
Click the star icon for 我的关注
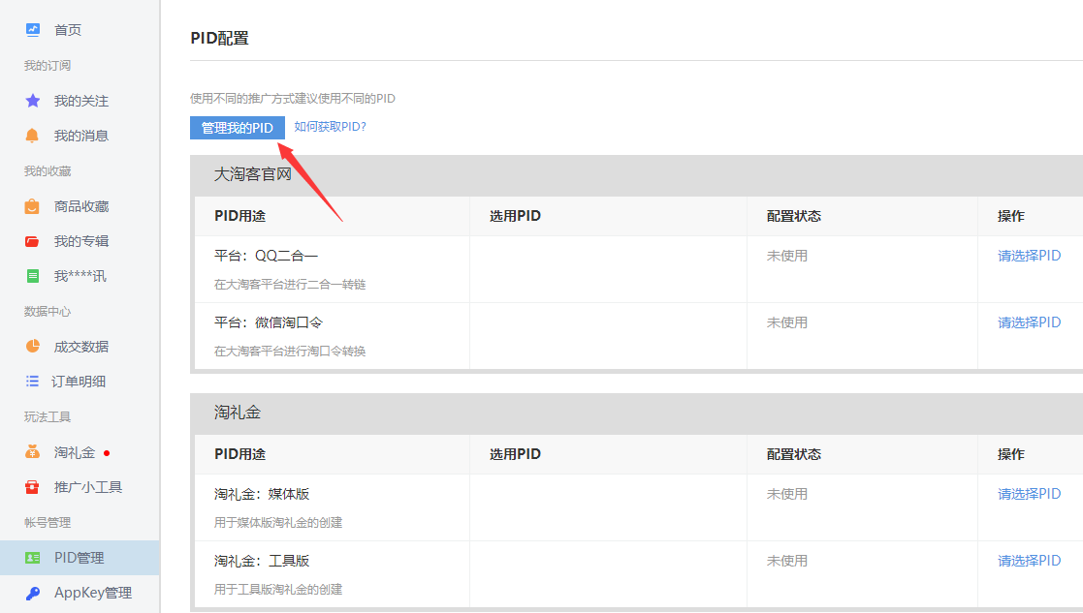click(x=33, y=101)
